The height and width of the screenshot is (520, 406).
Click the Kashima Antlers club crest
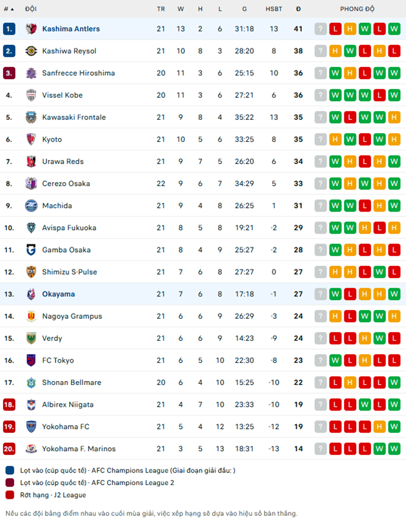[31, 29]
